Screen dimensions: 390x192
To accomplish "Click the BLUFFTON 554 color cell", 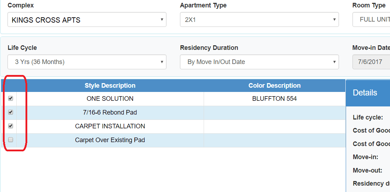I will coord(274,99).
